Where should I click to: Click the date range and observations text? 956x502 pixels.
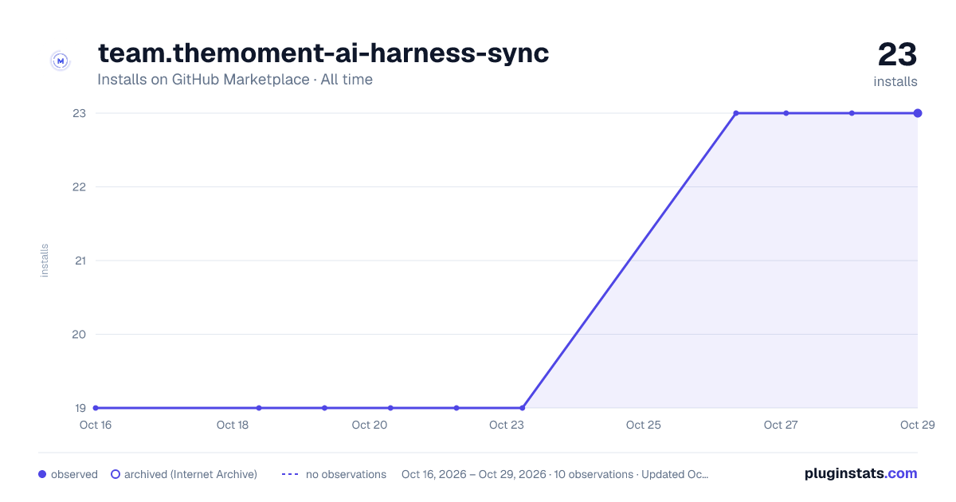pos(555,474)
